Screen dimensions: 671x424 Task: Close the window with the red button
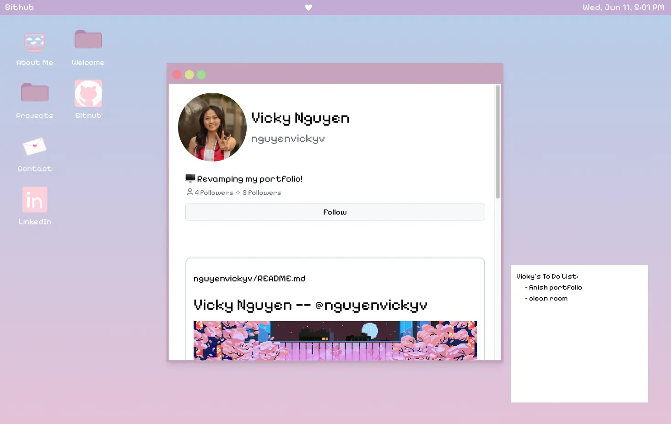(177, 75)
